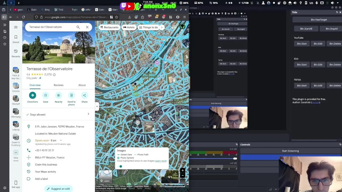This screenshot has width=342, height=192.
Task: Click YouTube Btn.Start in Title panel
Action: [302, 44]
